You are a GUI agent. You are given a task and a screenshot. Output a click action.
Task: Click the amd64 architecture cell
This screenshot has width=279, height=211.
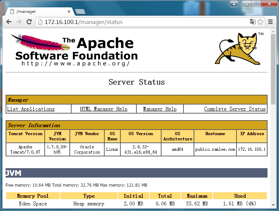click(x=178, y=149)
